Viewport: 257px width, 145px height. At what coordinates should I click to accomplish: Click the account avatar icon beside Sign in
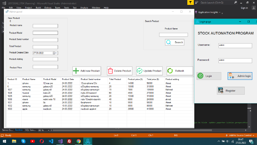tap(254, 8)
